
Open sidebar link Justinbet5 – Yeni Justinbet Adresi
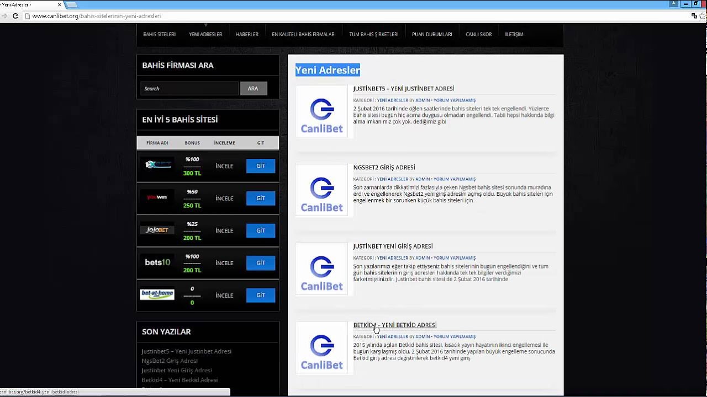point(186,351)
